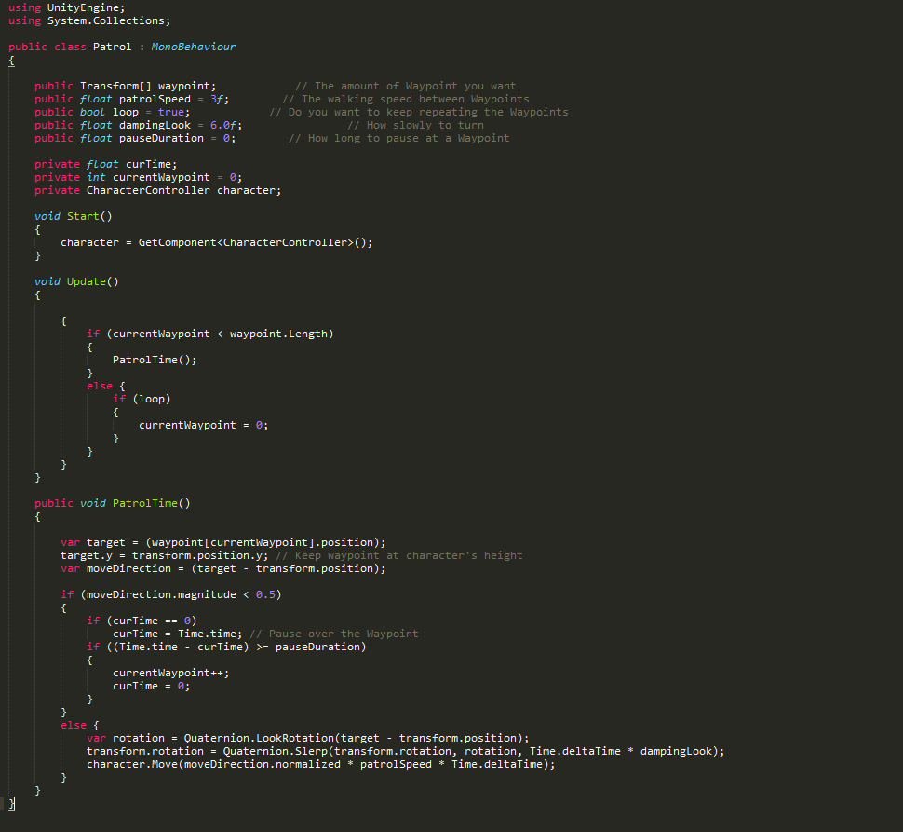Click the private CharacterController character declaration
This screenshot has width=903, height=832.
[157, 190]
